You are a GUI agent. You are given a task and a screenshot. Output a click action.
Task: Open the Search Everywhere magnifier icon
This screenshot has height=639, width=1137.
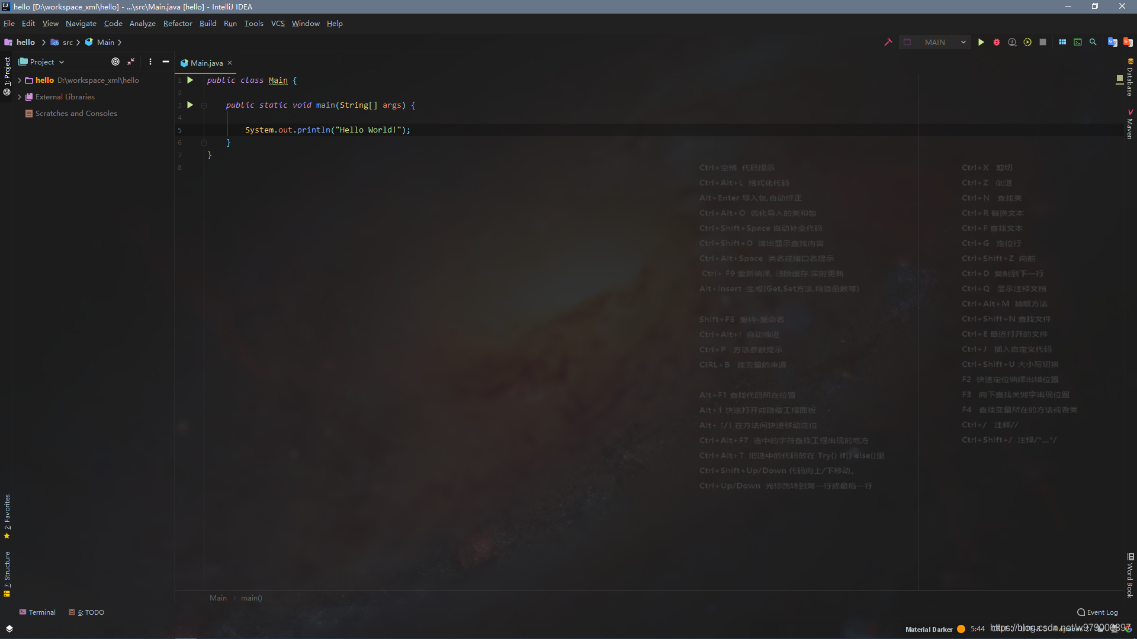(1093, 42)
